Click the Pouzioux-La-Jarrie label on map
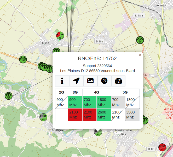The height and width of the screenshot is (157, 173). pos(123,132)
